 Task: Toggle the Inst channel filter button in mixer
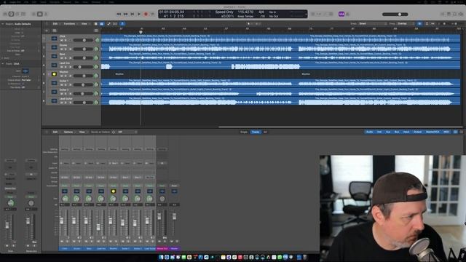pos(379,132)
